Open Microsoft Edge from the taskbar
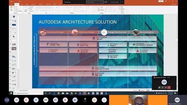The width and height of the screenshot is (187, 105). (x=54, y=93)
